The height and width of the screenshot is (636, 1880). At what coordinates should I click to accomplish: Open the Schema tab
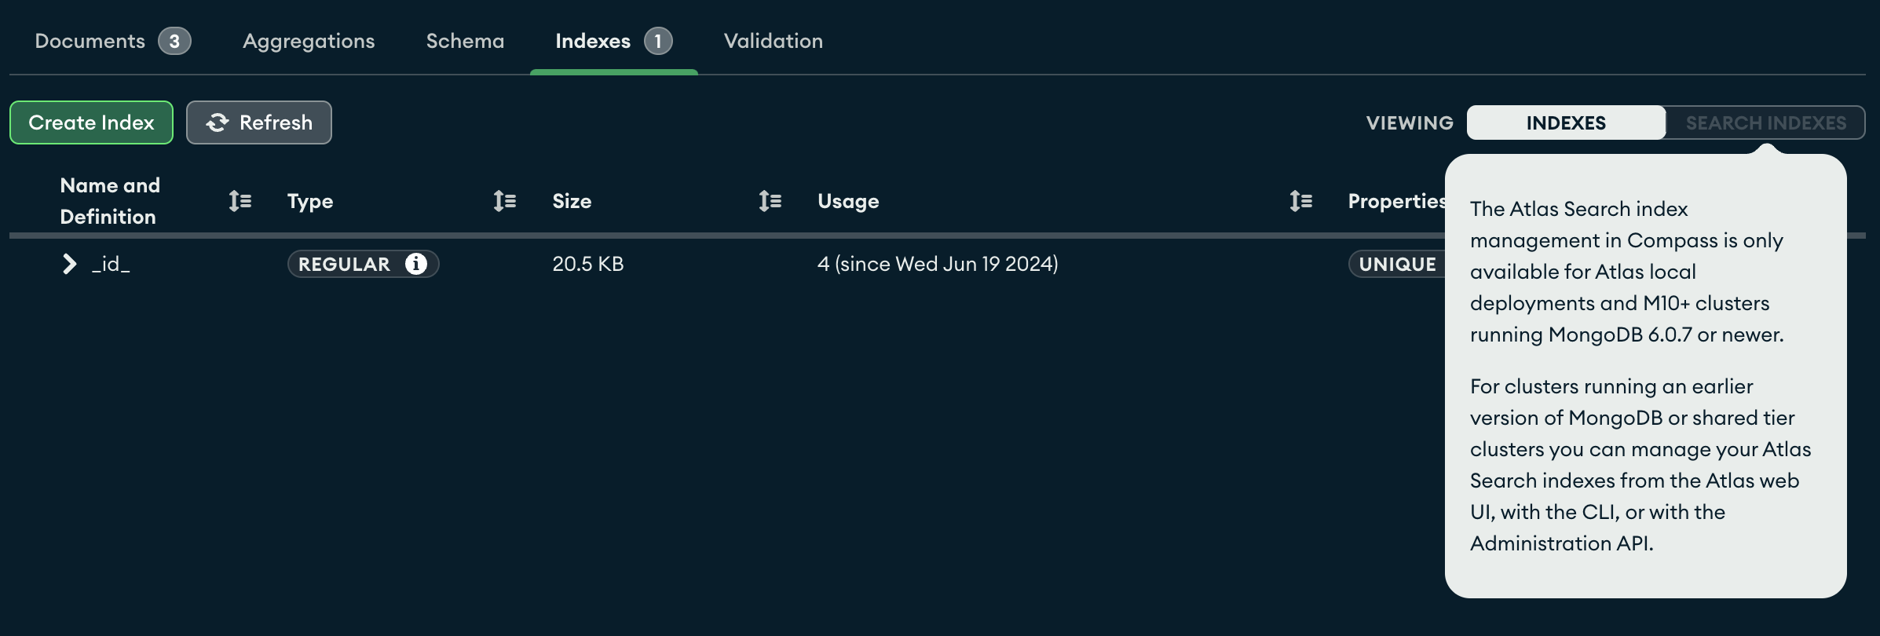coord(465,41)
